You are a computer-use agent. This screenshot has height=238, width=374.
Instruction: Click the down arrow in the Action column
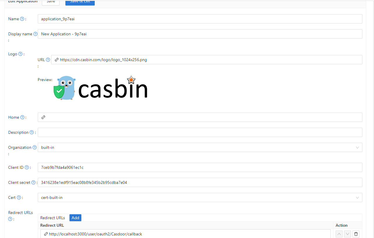pos(347,234)
